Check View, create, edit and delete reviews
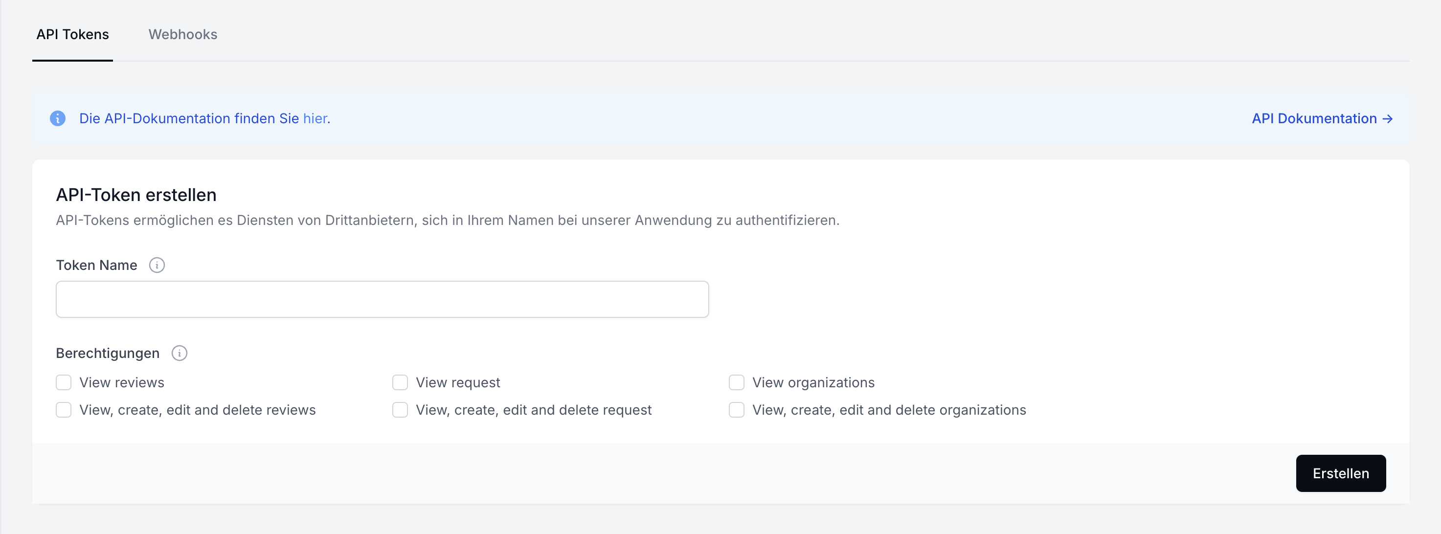 64,410
